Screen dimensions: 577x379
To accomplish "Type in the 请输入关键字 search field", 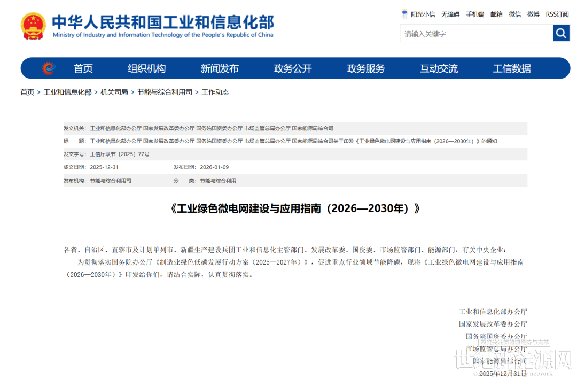I will pyautogui.click(x=475, y=34).
